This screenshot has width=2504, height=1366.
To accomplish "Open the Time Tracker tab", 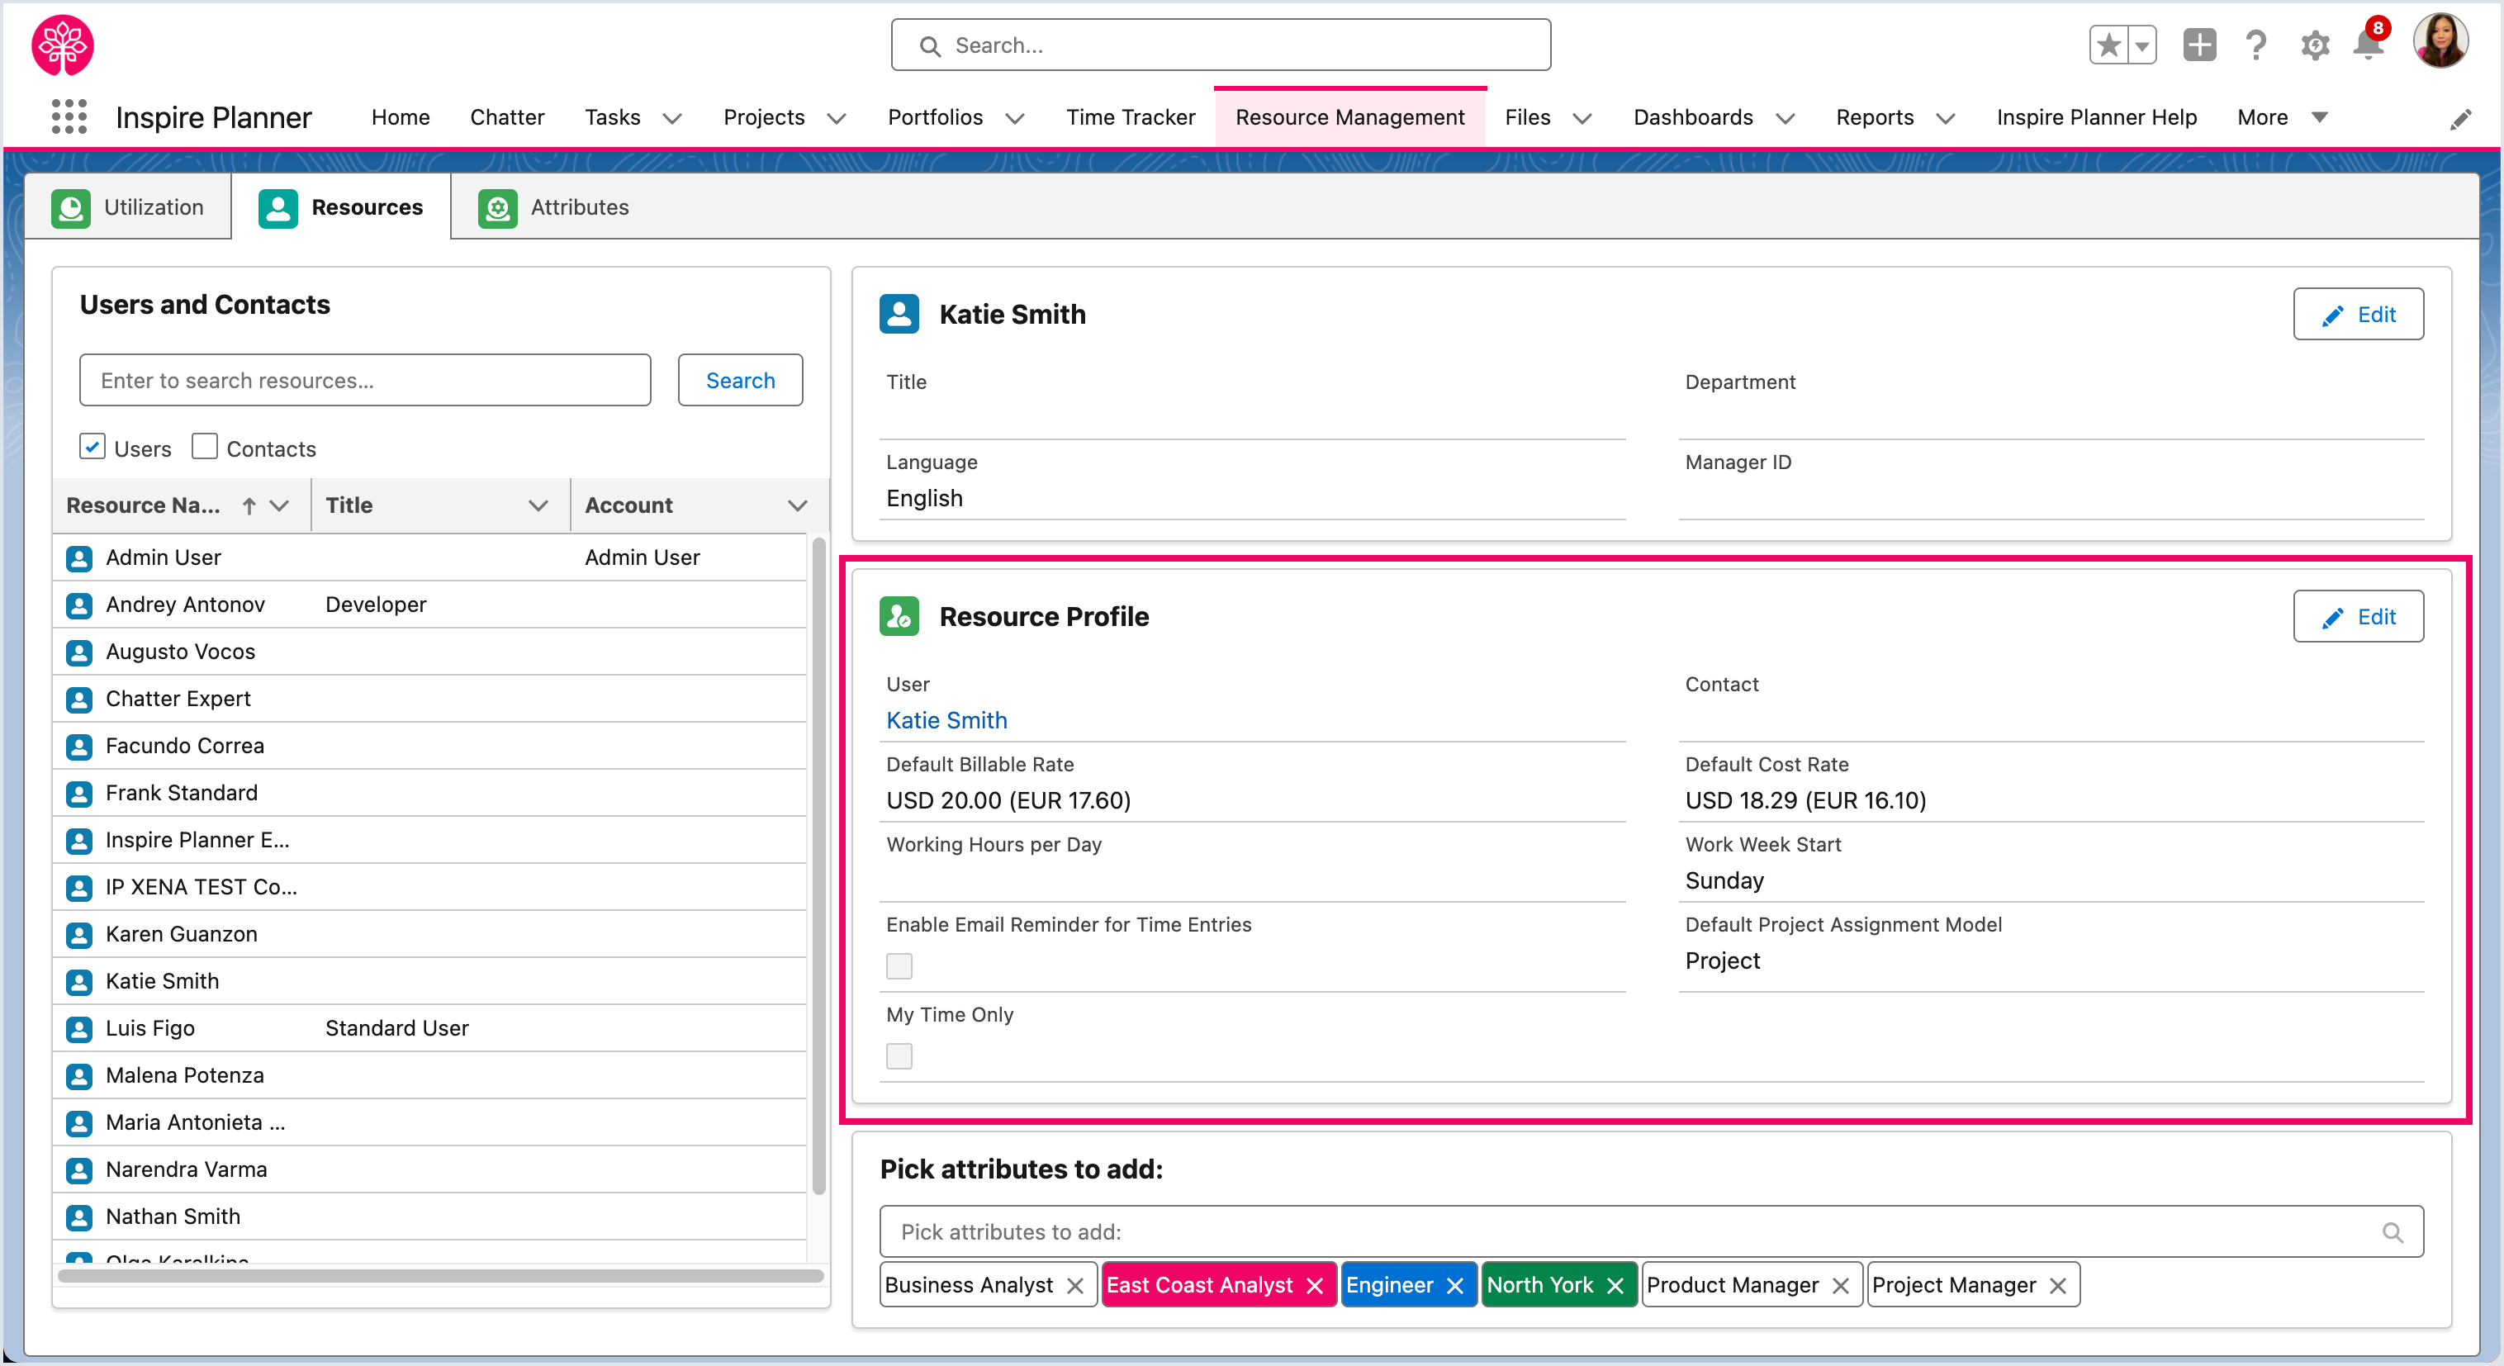I will (1130, 116).
